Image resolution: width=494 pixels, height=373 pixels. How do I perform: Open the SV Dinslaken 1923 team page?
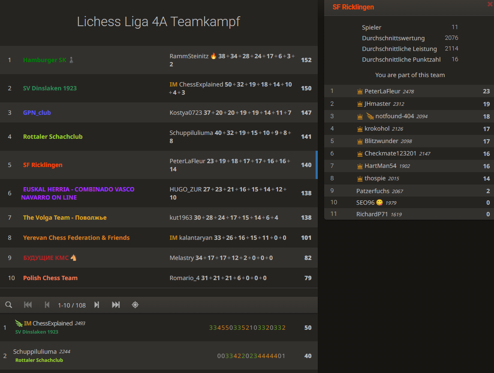point(50,88)
